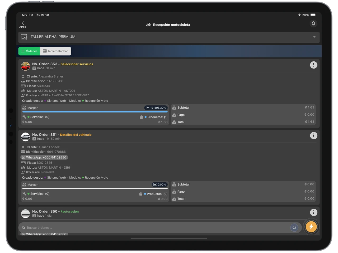Focus the Buscar órdenes search field
Screen dimensions: 338x253
(x=156, y=228)
